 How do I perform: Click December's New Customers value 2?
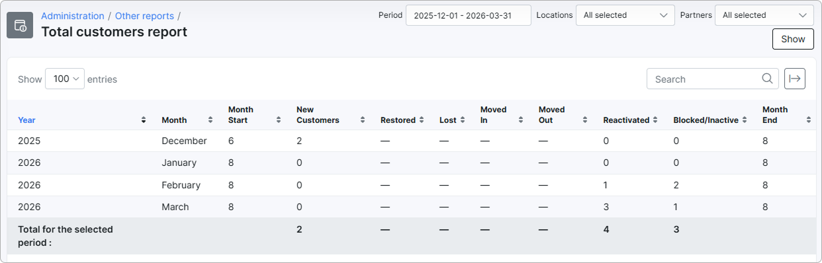tap(299, 141)
